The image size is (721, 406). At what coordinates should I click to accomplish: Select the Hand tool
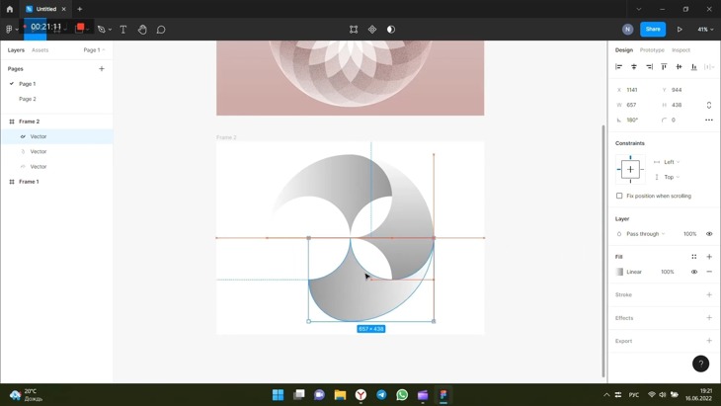pos(142,30)
